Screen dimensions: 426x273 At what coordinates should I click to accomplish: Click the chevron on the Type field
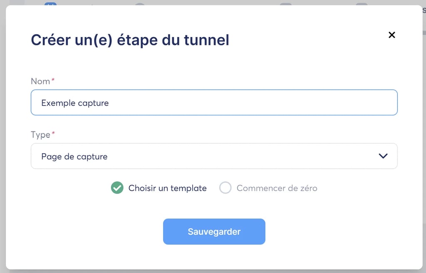click(382, 156)
